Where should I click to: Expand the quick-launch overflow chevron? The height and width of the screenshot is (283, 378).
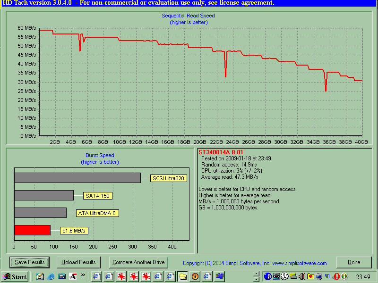83,275
